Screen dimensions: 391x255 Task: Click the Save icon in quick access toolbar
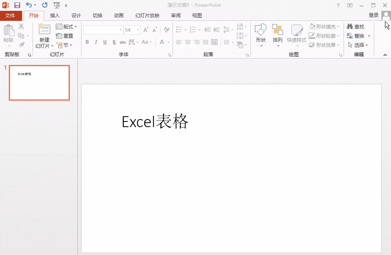17,5
